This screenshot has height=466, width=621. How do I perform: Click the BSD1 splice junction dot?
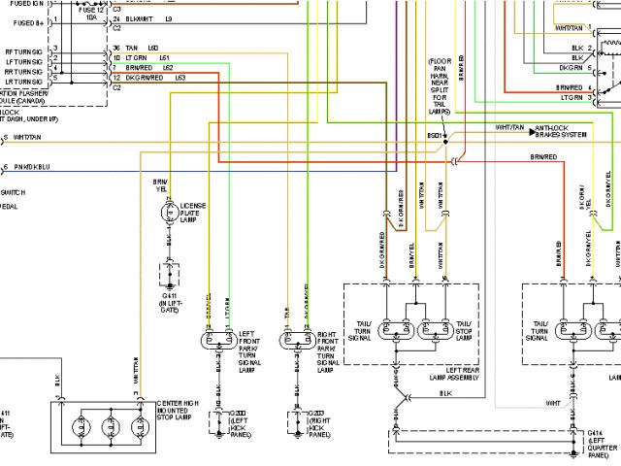tap(445, 141)
